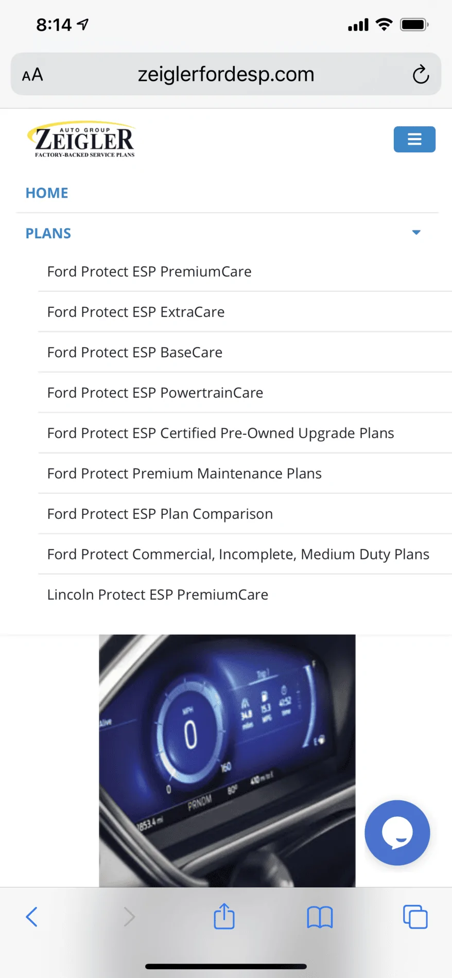452x978 pixels.
Task: Collapse the PLANS dropdown arrow
Action: 416,233
